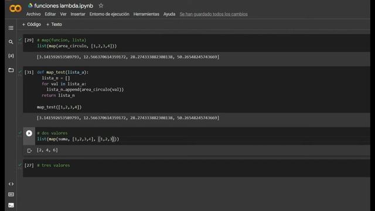Viewport: 375px width, 211px height.
Task: Click code line list(map(area_circulo, [1,2,3,4]))
Action: point(77,46)
